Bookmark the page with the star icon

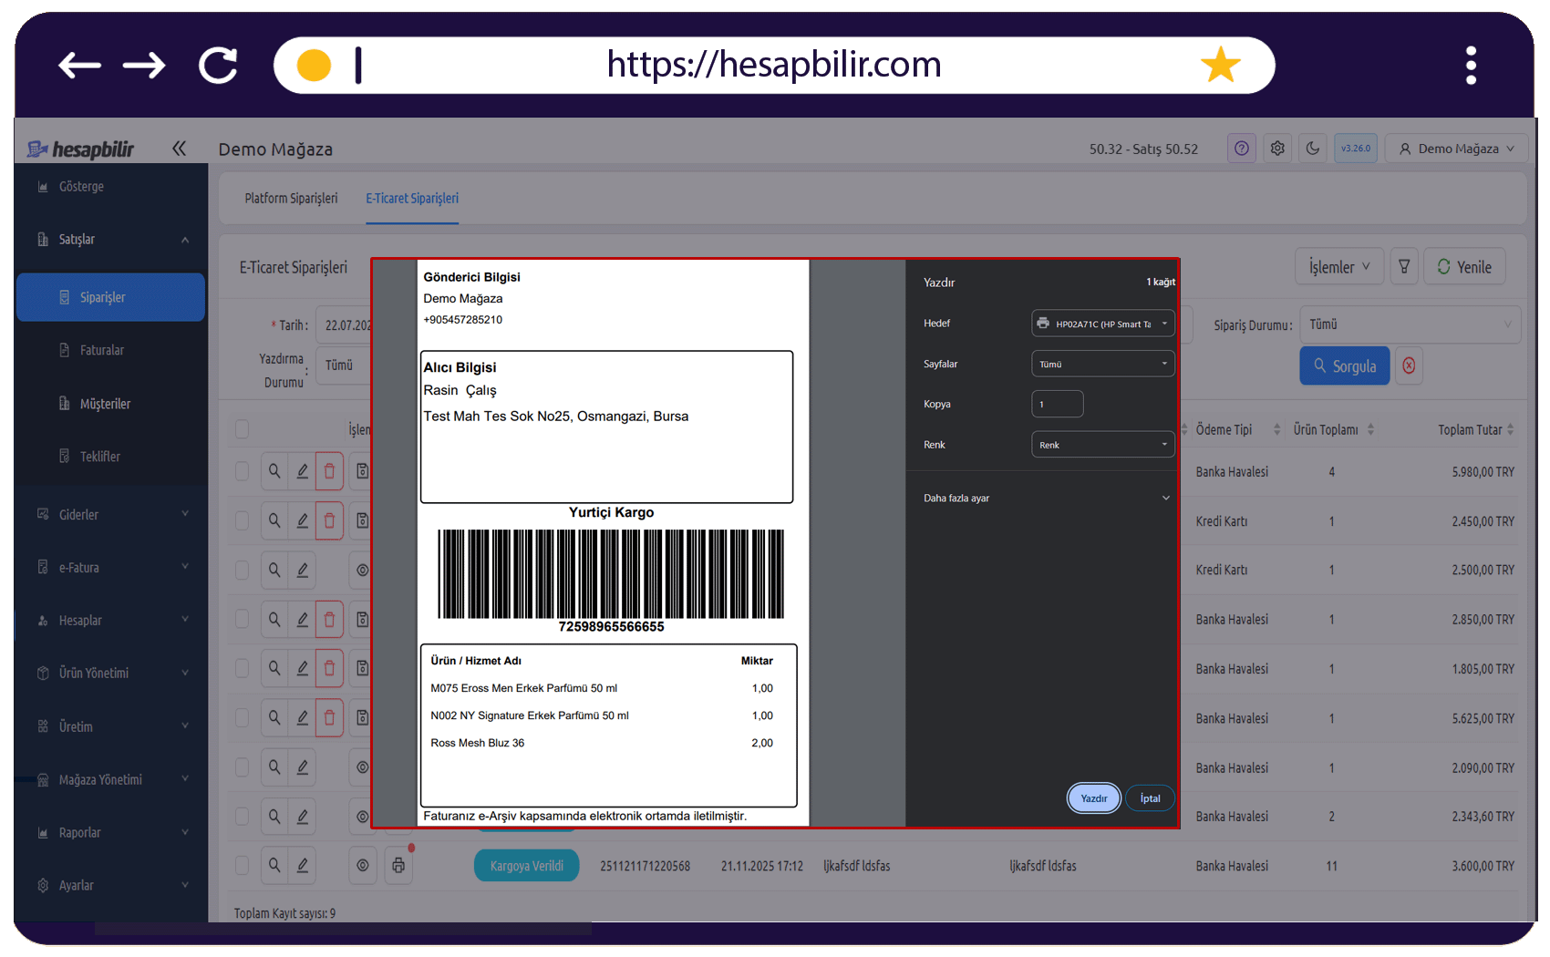click(1220, 66)
